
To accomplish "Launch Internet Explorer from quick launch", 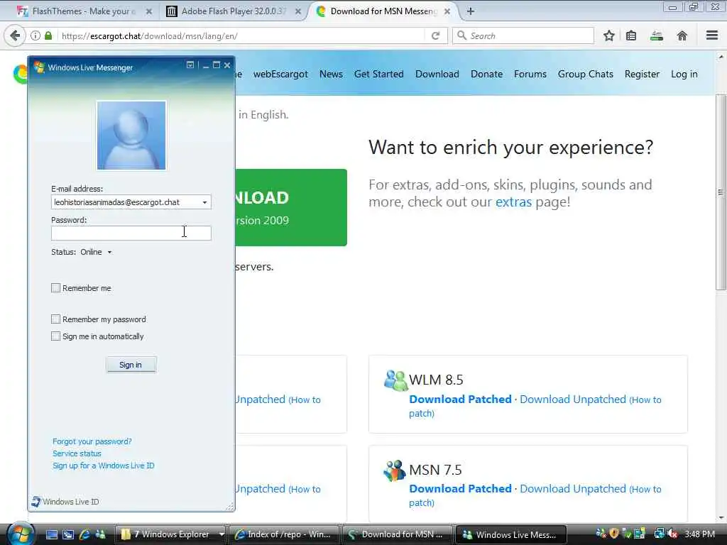I will tap(84, 534).
